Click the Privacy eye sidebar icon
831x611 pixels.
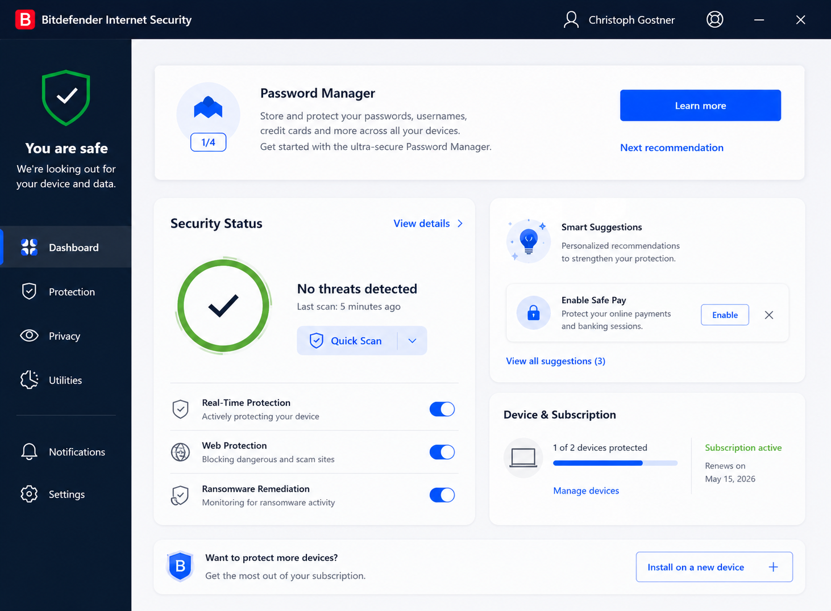[x=29, y=336]
